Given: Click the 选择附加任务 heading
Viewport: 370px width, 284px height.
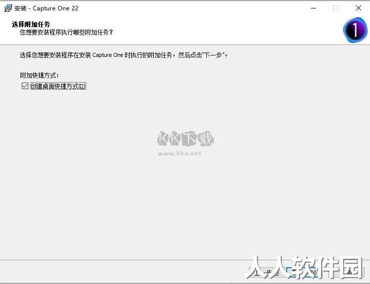Looking at the screenshot, I should (31, 24).
